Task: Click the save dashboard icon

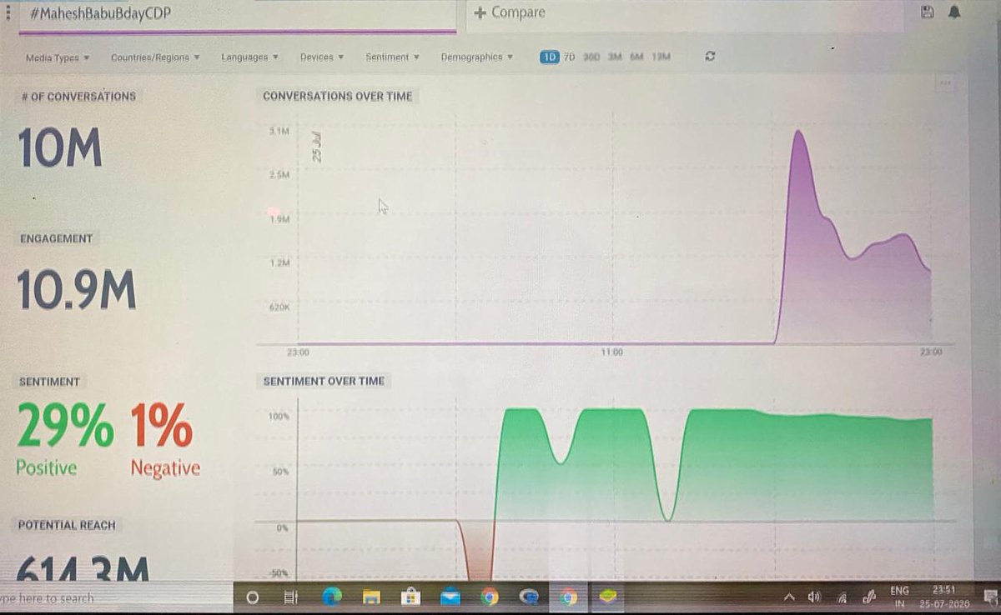Action: [926, 12]
